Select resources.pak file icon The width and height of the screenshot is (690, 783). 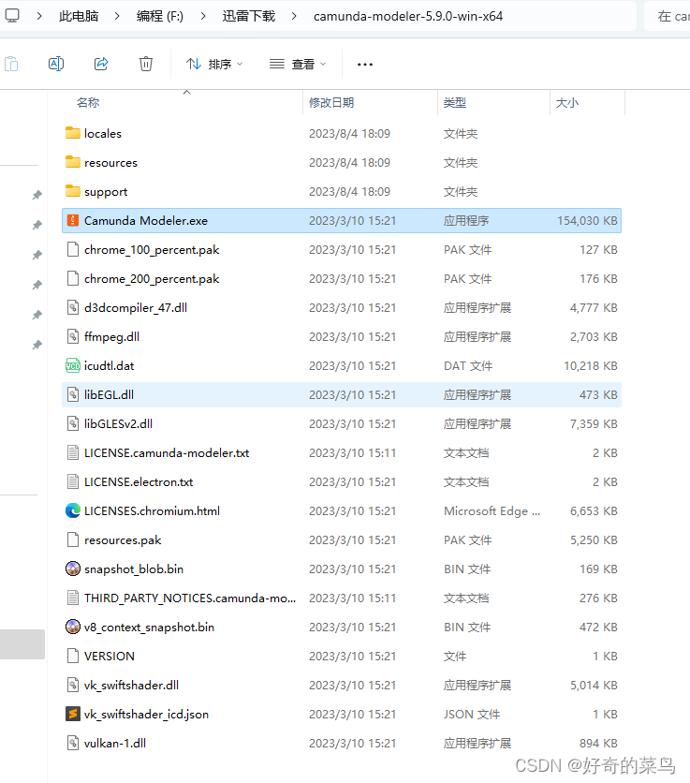73,539
